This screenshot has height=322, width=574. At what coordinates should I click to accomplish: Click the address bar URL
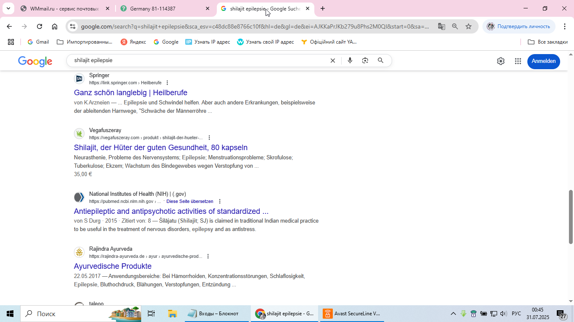click(255, 26)
